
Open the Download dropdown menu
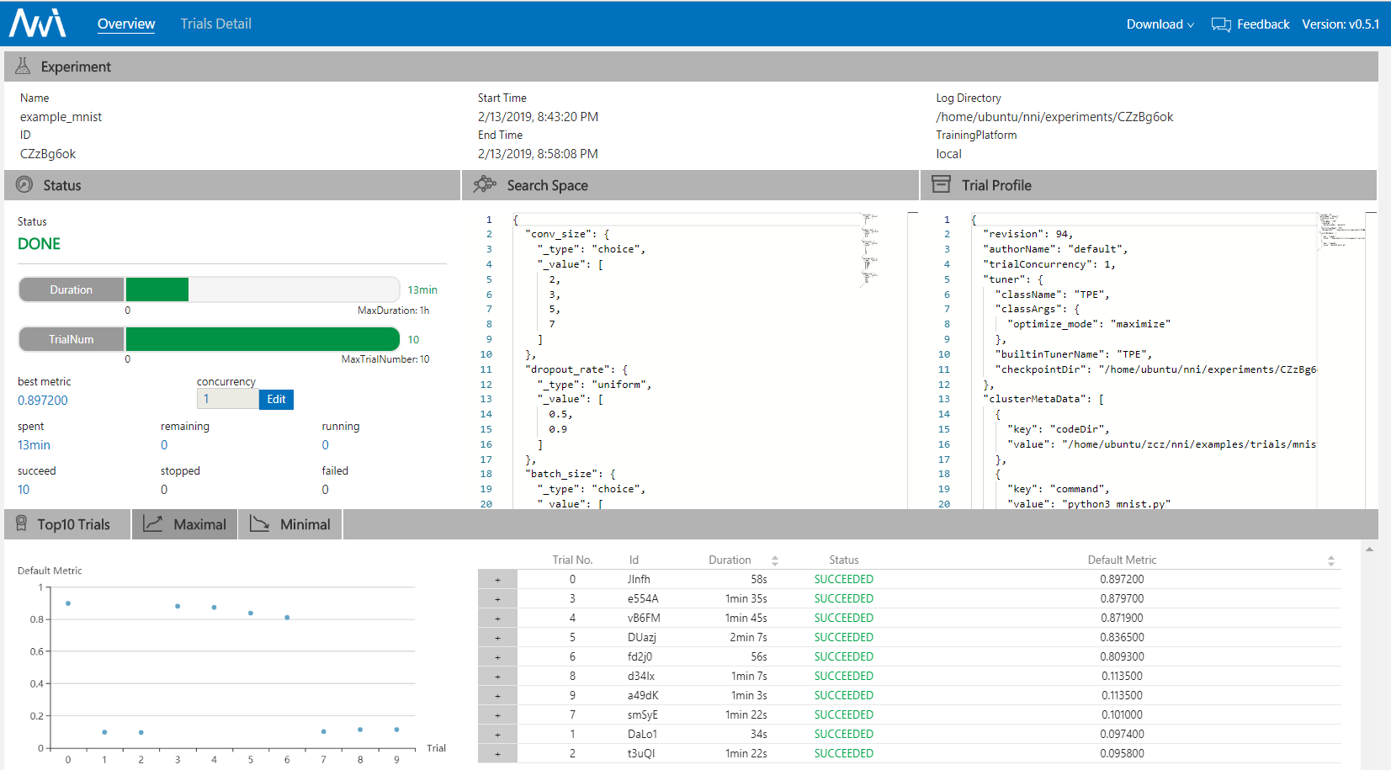(1160, 24)
